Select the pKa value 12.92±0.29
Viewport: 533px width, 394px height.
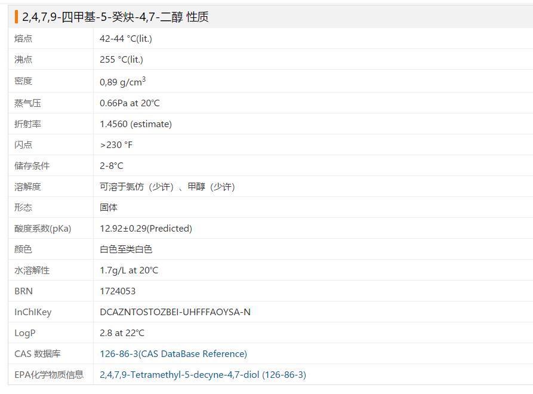click(x=146, y=229)
